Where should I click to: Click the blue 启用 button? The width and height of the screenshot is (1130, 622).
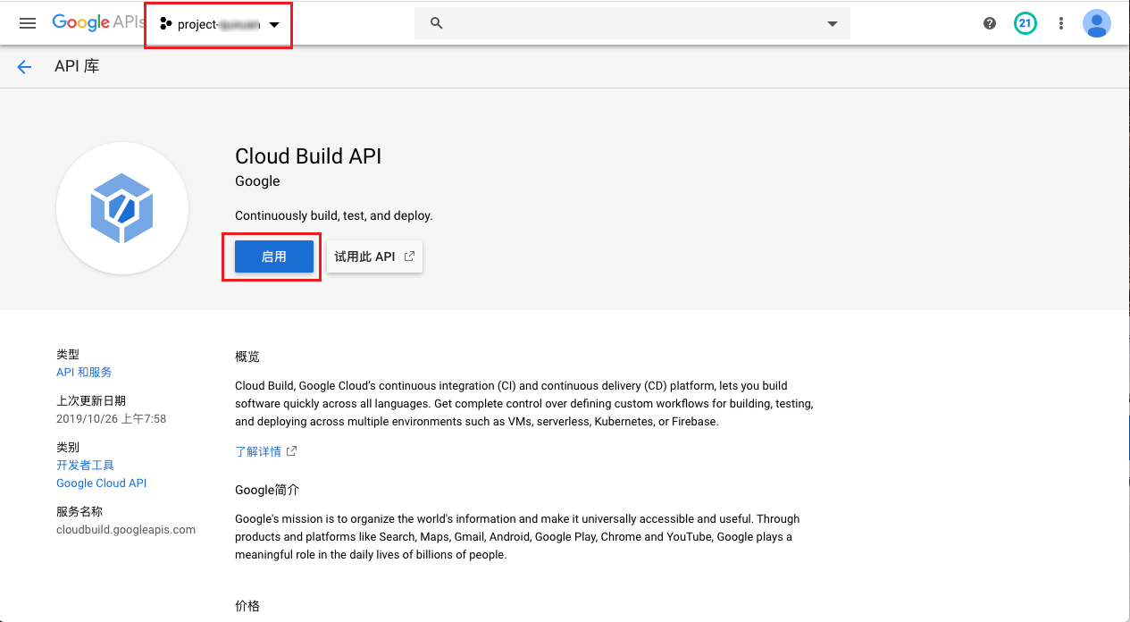tap(273, 256)
